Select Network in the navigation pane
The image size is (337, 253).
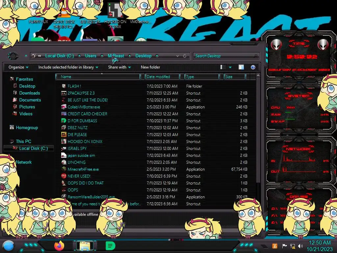(24, 162)
